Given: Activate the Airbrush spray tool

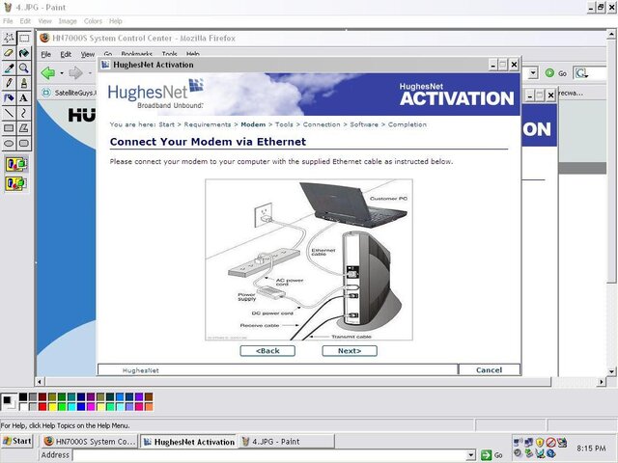Looking at the screenshot, I should 9,97.
